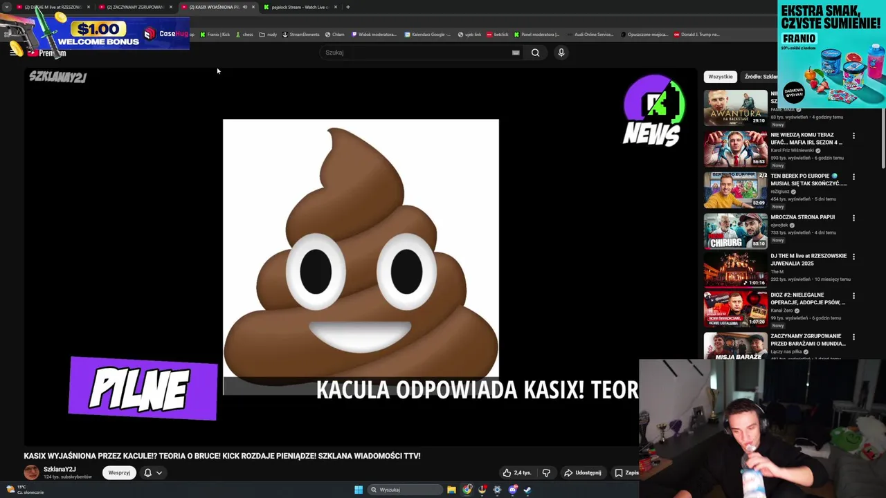The width and height of the screenshot is (886, 498).
Task: Open MROCZNA STRONA PAPUI CHIRURG thumbnail
Action: (x=736, y=230)
